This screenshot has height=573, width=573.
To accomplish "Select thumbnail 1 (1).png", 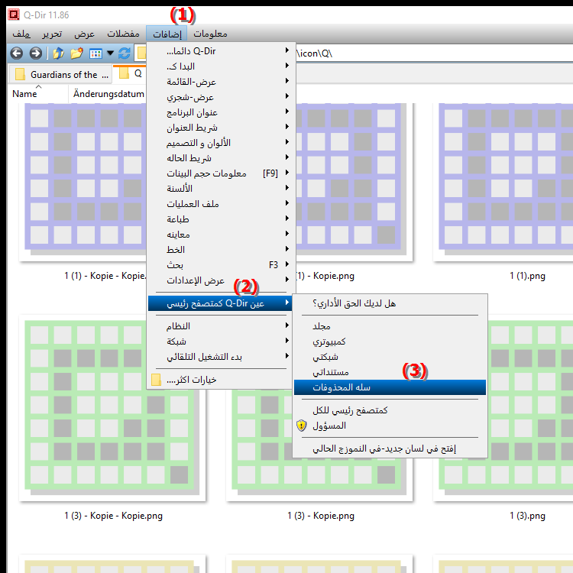I will coord(503,182).
